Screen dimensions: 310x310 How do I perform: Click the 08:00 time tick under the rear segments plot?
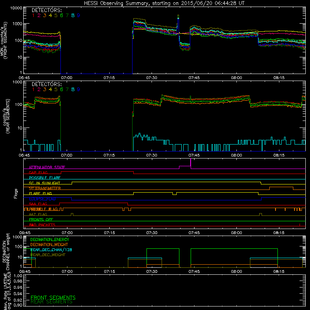236,155
